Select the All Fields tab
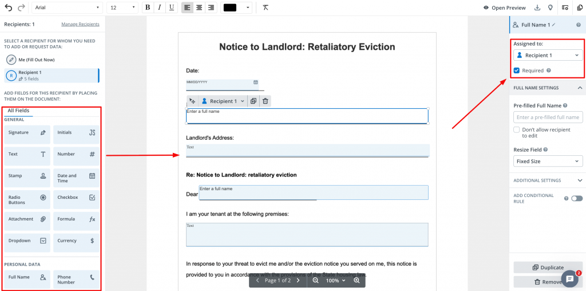This screenshot has height=291, width=586. (18, 111)
